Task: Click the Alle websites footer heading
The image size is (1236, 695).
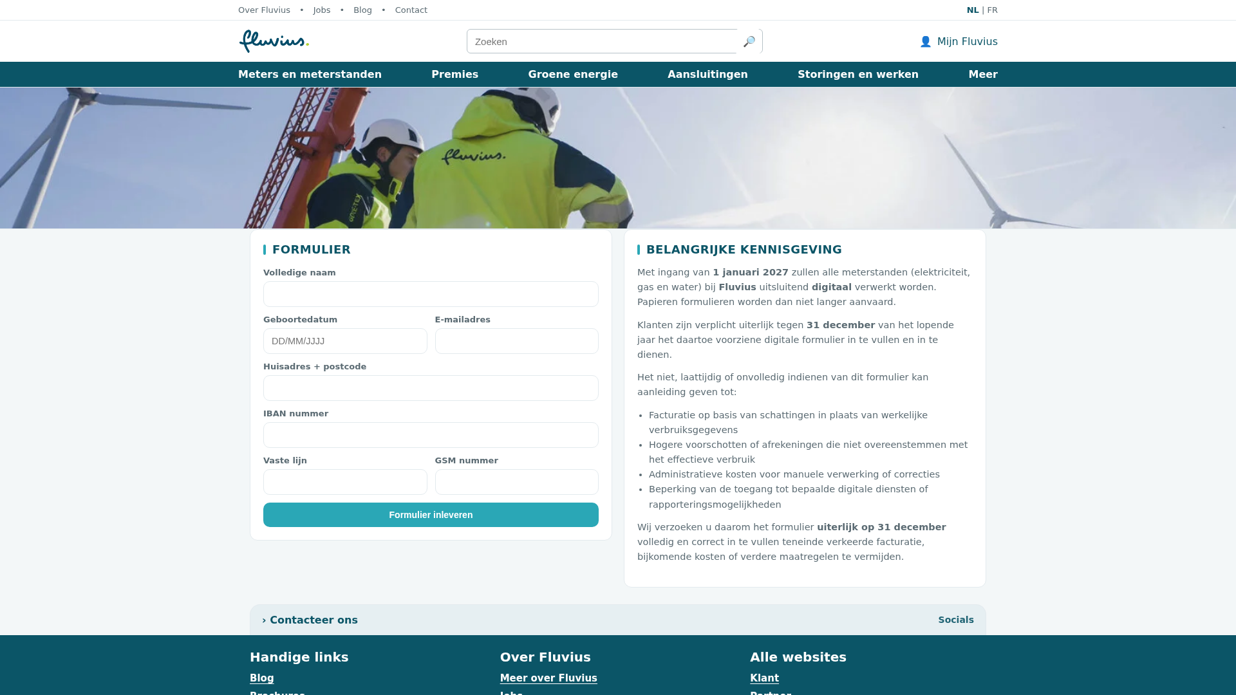Action: pos(798,657)
